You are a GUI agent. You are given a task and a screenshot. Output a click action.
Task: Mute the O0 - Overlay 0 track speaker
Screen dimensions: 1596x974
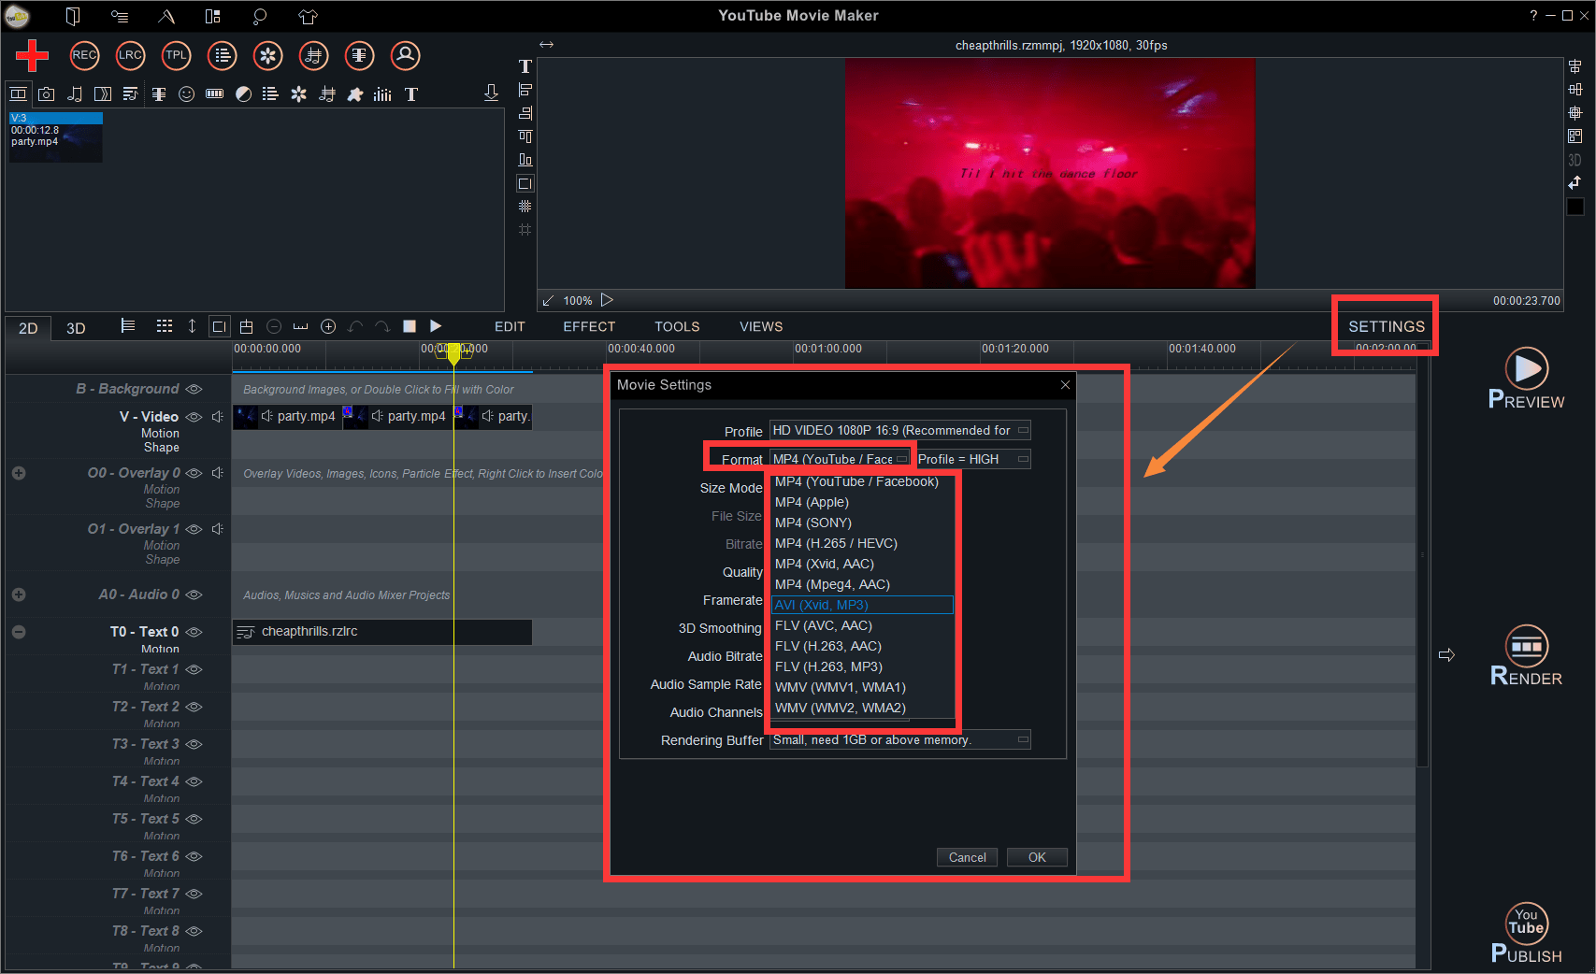[x=217, y=473]
